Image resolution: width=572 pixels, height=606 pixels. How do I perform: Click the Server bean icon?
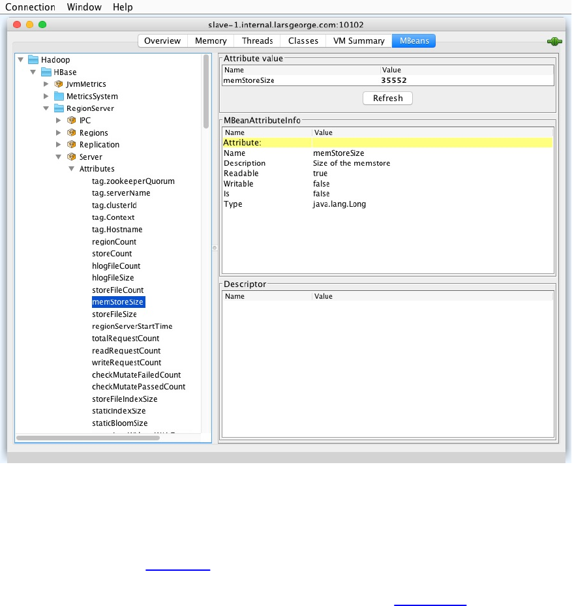[72, 157]
